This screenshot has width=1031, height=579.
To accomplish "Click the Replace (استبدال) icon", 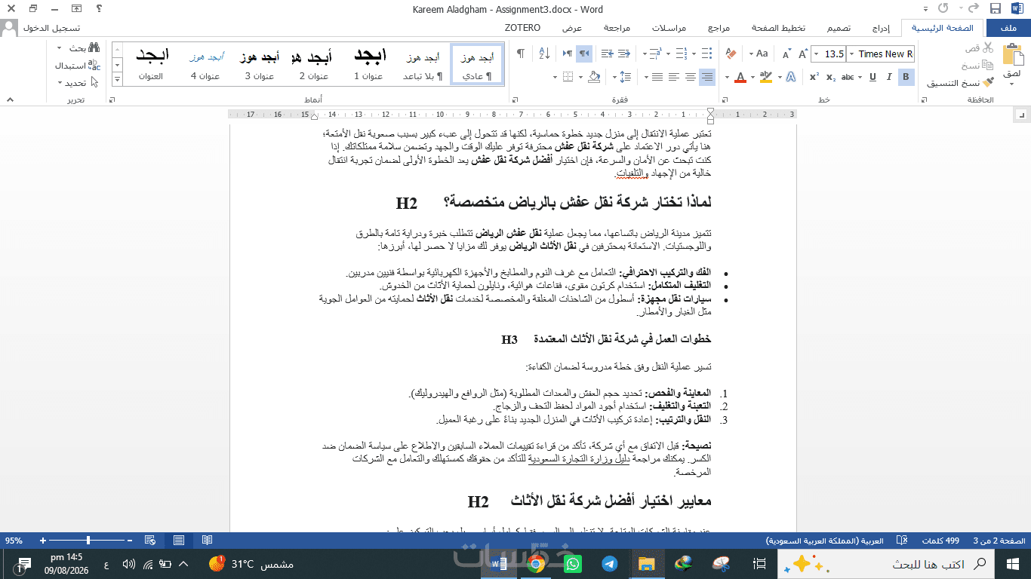I will pos(94,66).
